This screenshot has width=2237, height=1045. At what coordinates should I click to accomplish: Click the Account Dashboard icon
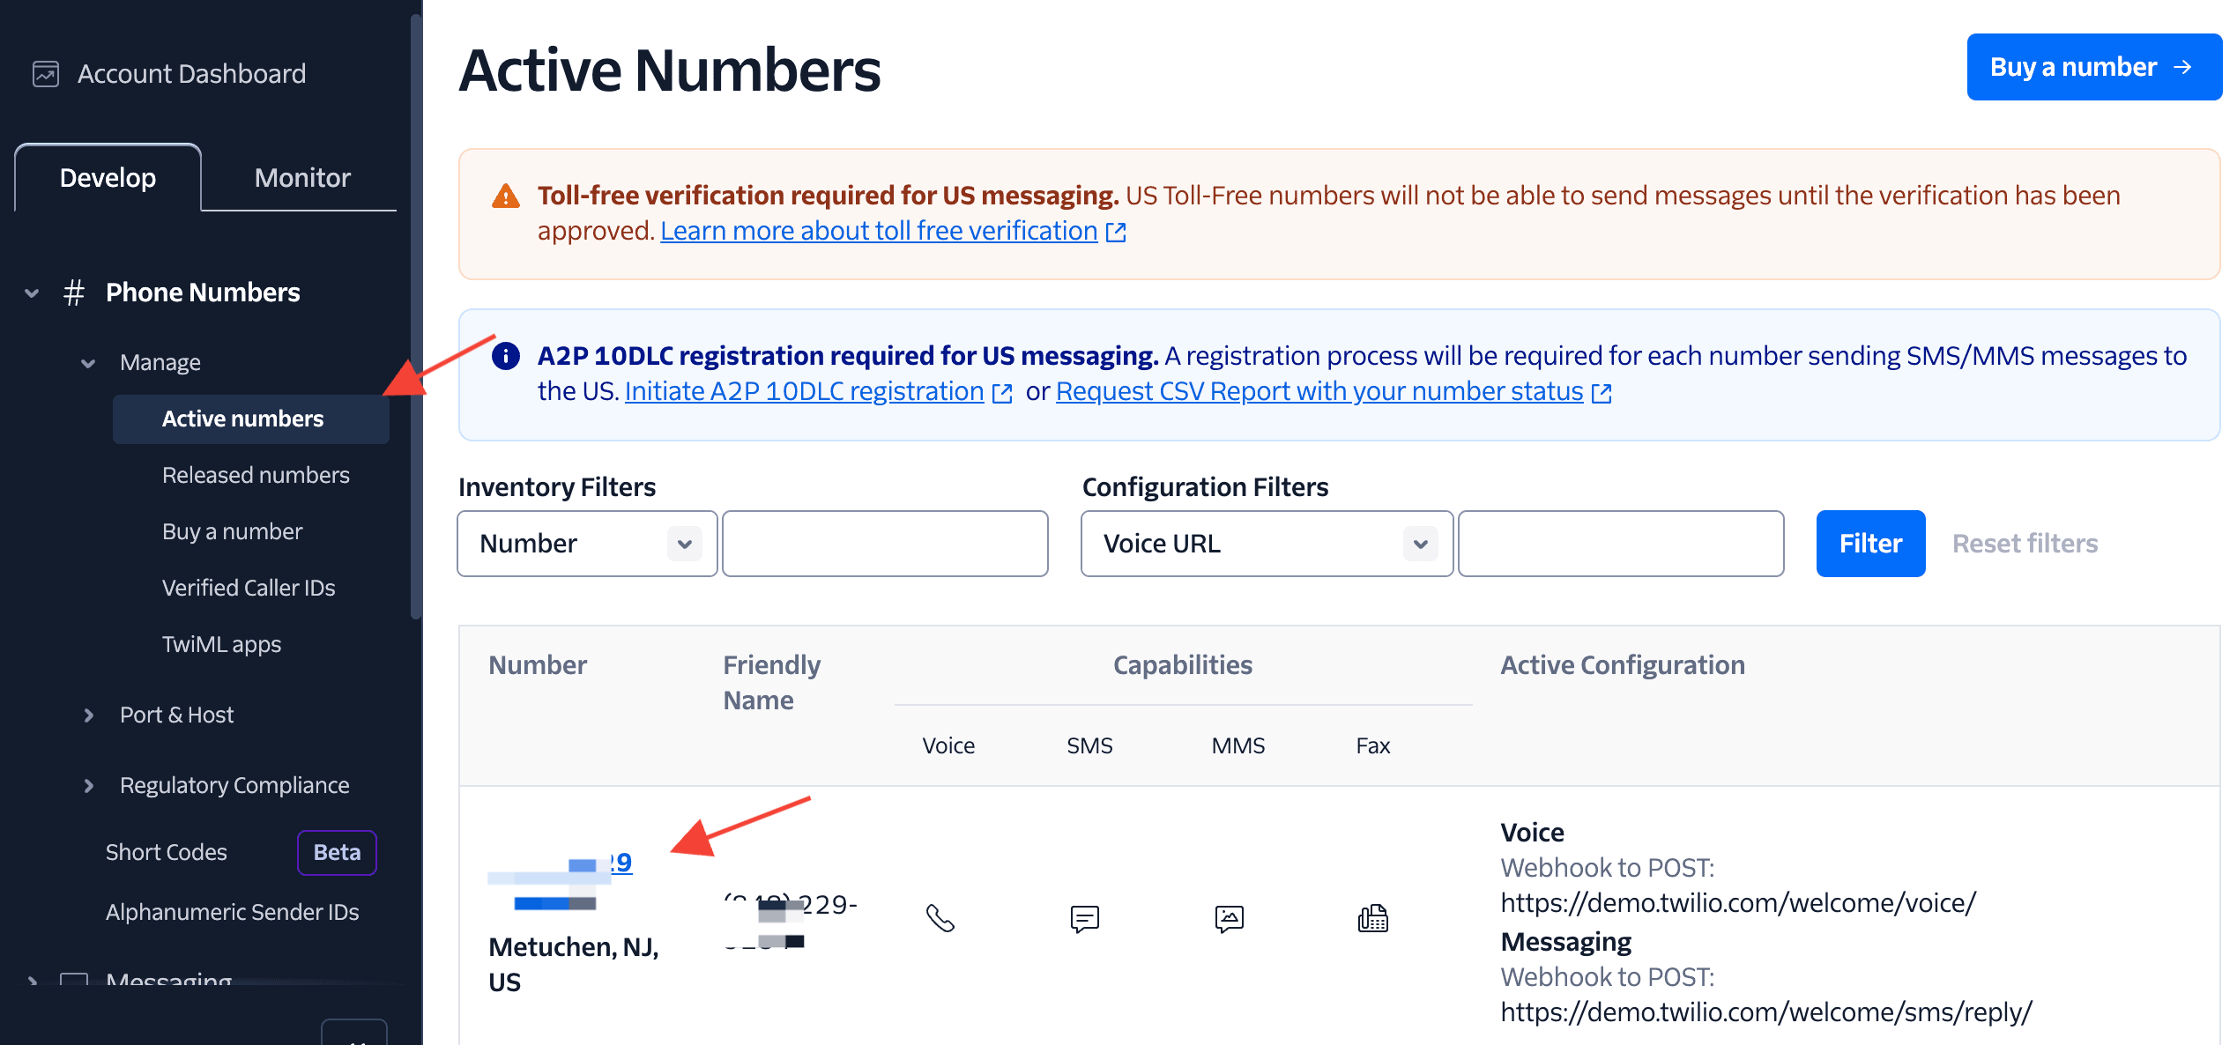click(x=46, y=74)
